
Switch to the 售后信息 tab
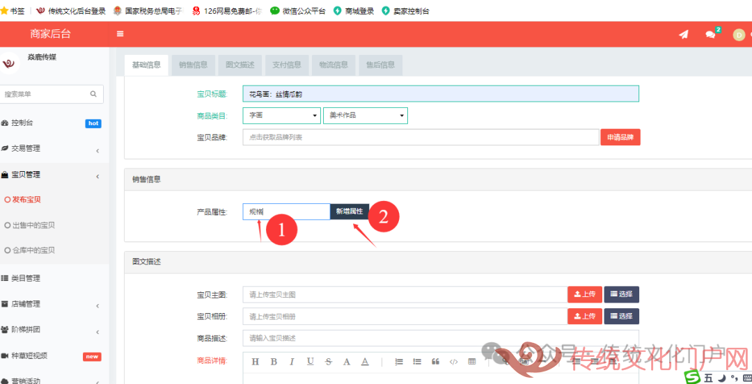(380, 65)
